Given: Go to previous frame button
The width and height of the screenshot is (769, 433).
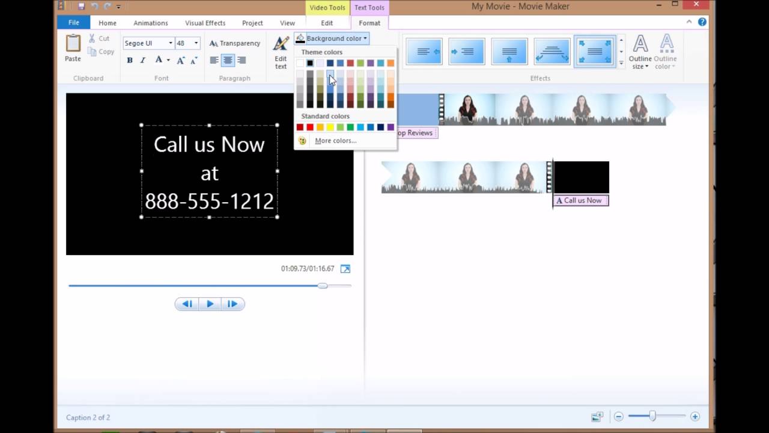Looking at the screenshot, I should pyautogui.click(x=187, y=304).
